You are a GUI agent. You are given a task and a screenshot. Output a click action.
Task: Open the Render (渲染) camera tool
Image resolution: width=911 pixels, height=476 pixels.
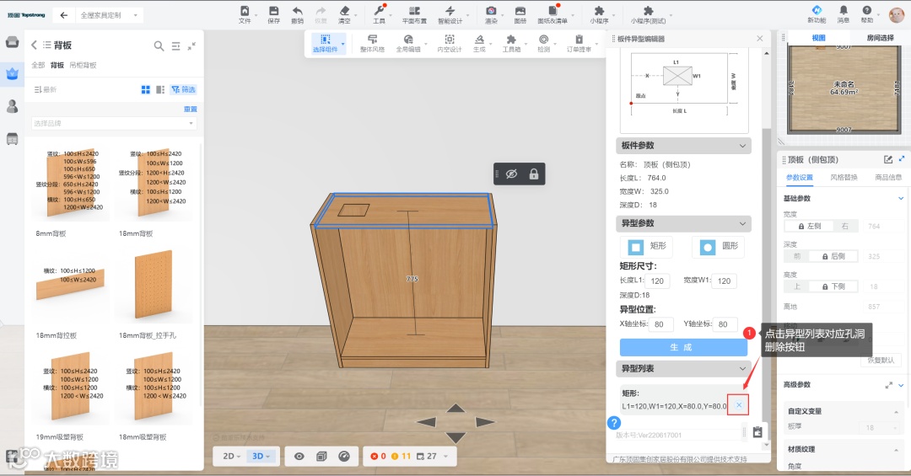click(491, 12)
